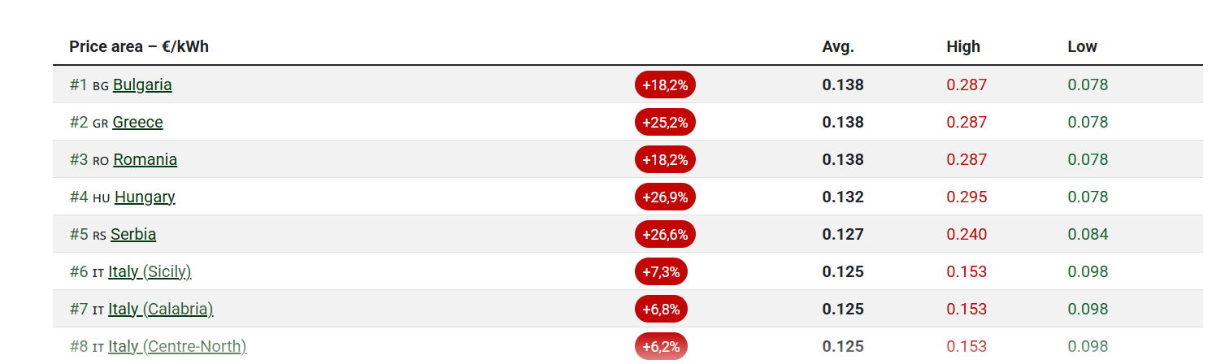Click Hungary's high price 0.295
This screenshot has height=364, width=1212.
(x=967, y=197)
